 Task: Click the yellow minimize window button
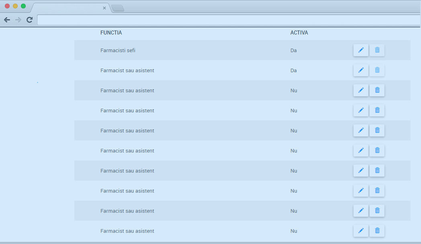(x=15, y=6)
